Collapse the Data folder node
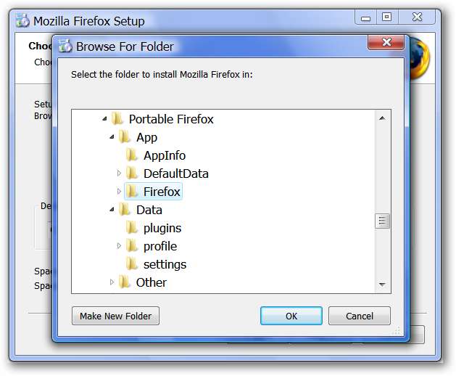Screen dimensions: 456x376 tap(112, 210)
